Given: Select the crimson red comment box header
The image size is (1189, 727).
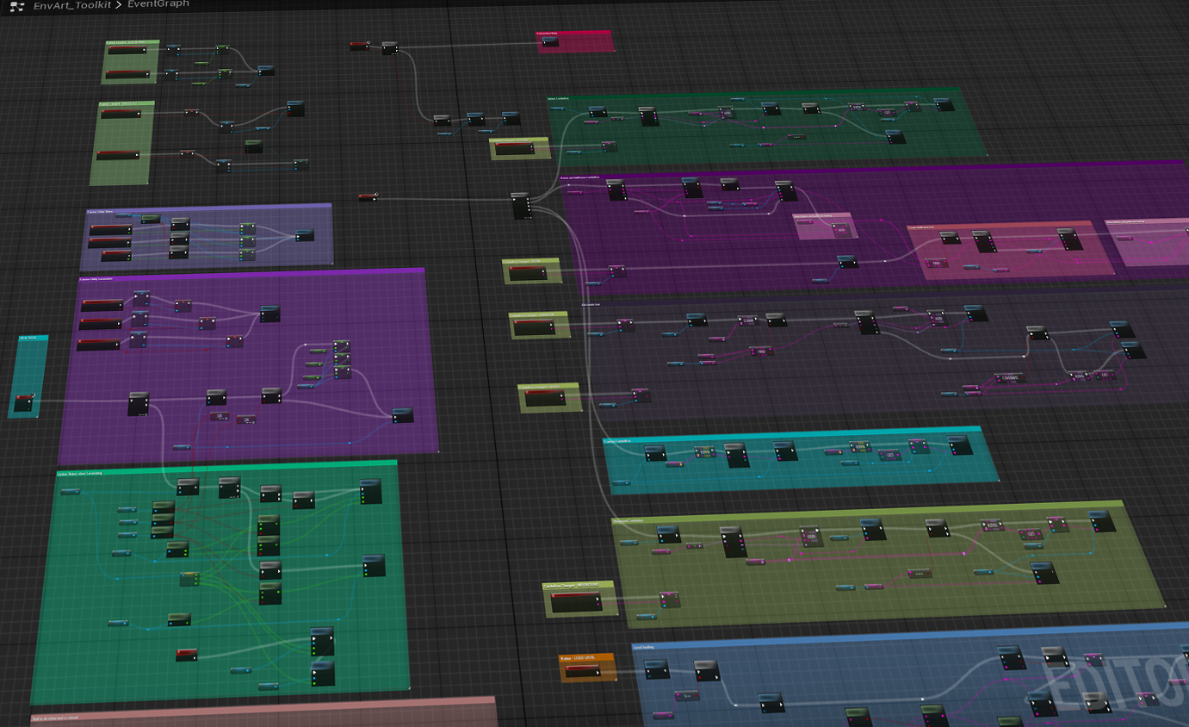Looking at the screenshot, I should (574, 33).
